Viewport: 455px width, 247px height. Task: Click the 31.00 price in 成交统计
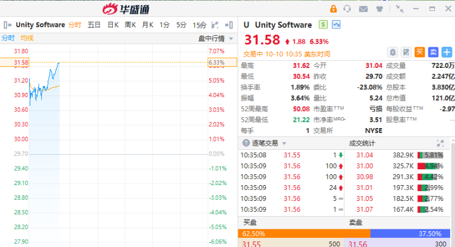[x=365, y=166]
